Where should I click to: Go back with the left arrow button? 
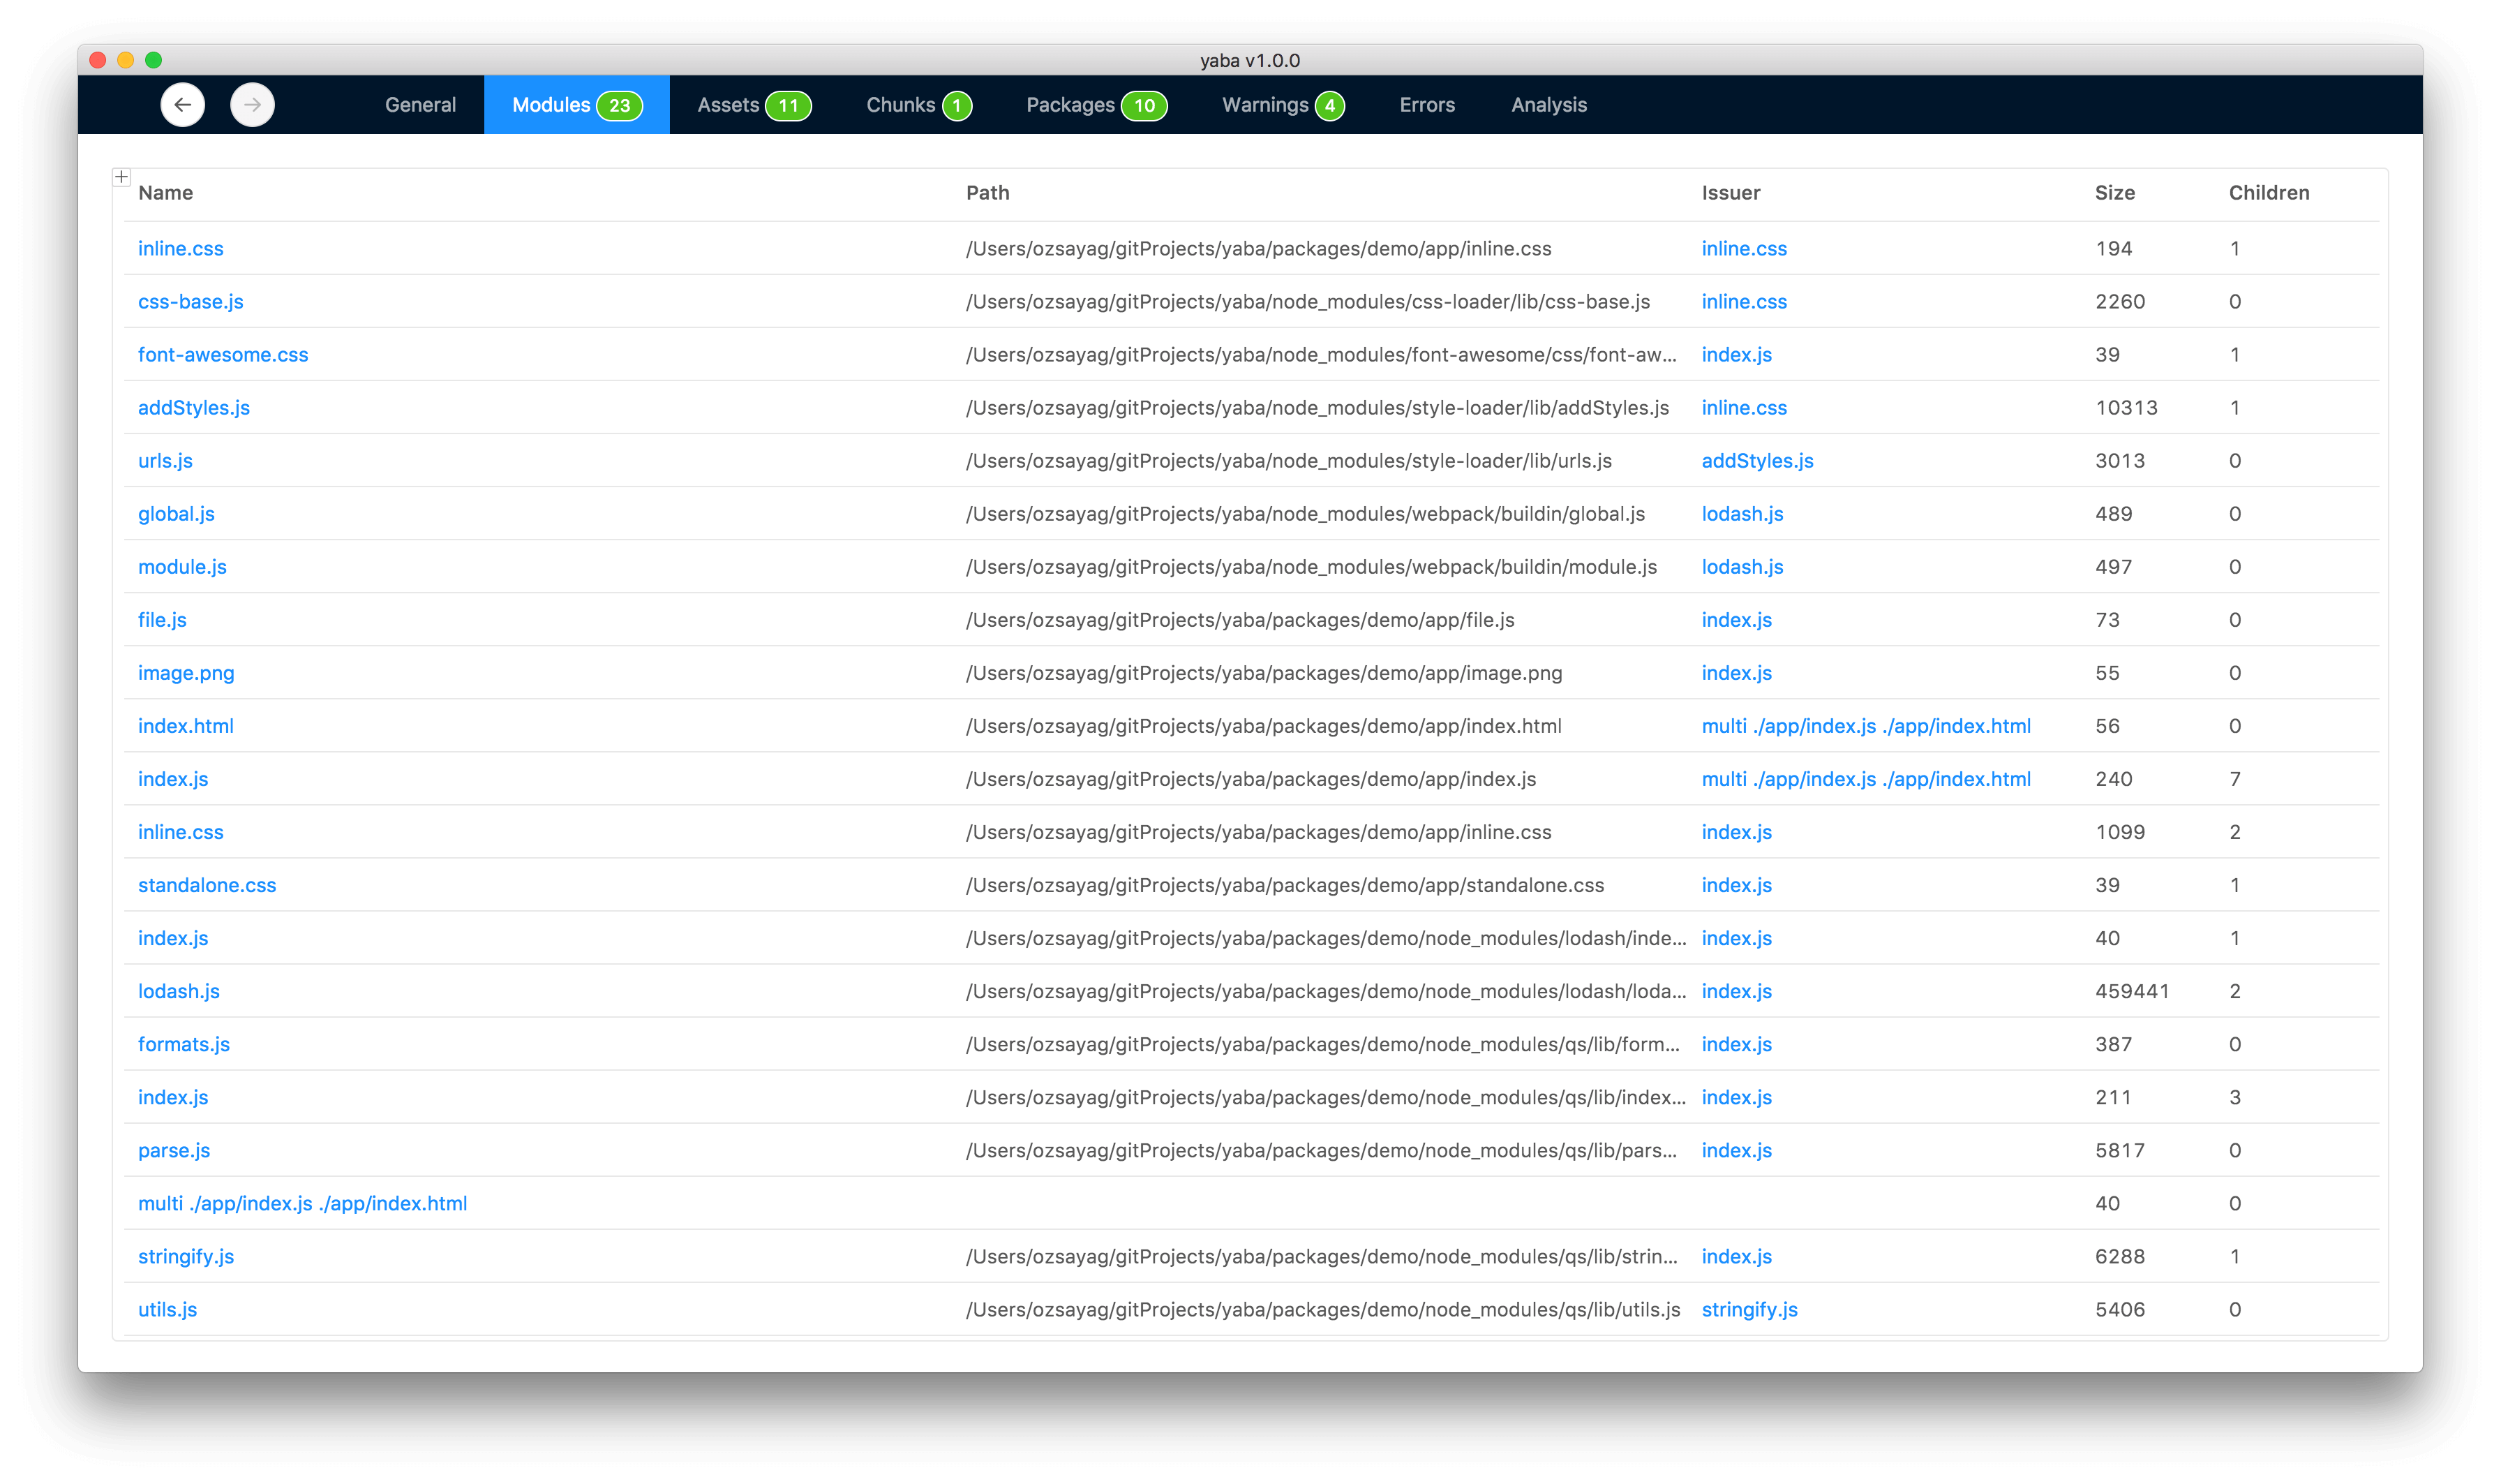point(182,105)
